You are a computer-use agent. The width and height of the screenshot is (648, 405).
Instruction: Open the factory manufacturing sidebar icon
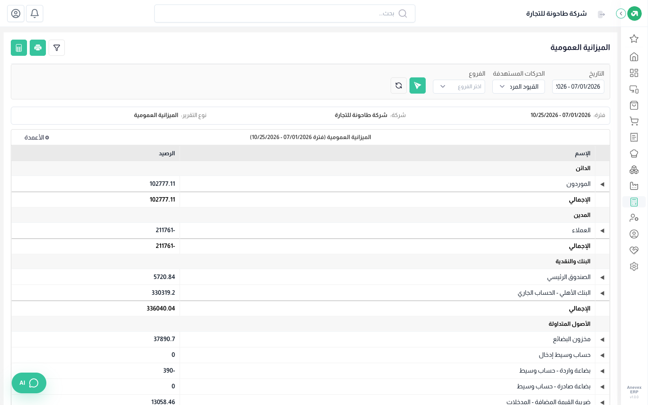coord(634,186)
